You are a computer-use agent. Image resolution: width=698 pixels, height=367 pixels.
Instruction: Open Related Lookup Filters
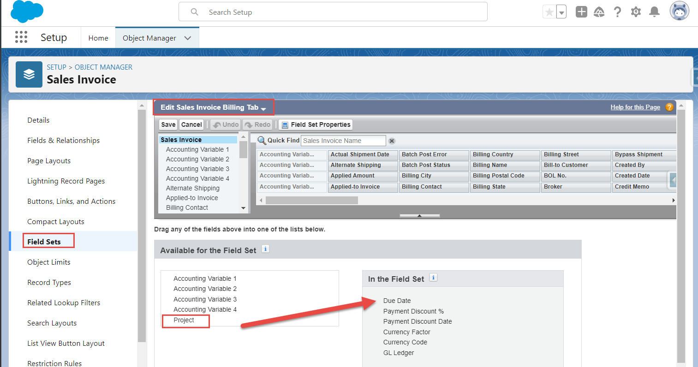coord(64,303)
